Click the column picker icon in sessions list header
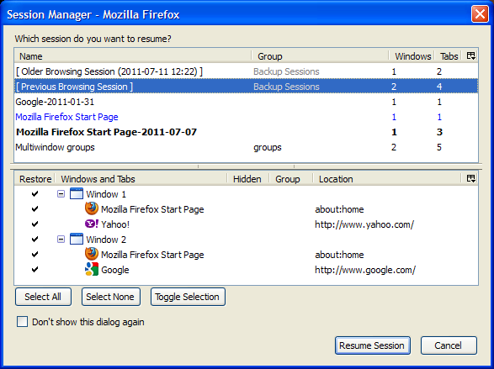The image size is (494, 369). (x=470, y=56)
